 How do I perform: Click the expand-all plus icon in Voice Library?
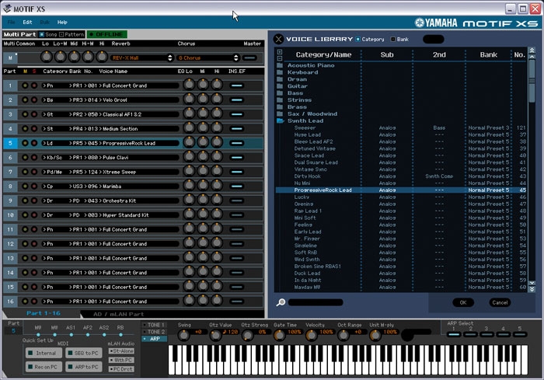point(280,52)
